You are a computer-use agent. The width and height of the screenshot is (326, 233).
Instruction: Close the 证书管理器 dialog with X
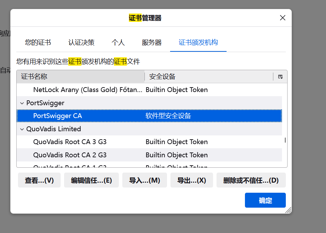coord(283,18)
